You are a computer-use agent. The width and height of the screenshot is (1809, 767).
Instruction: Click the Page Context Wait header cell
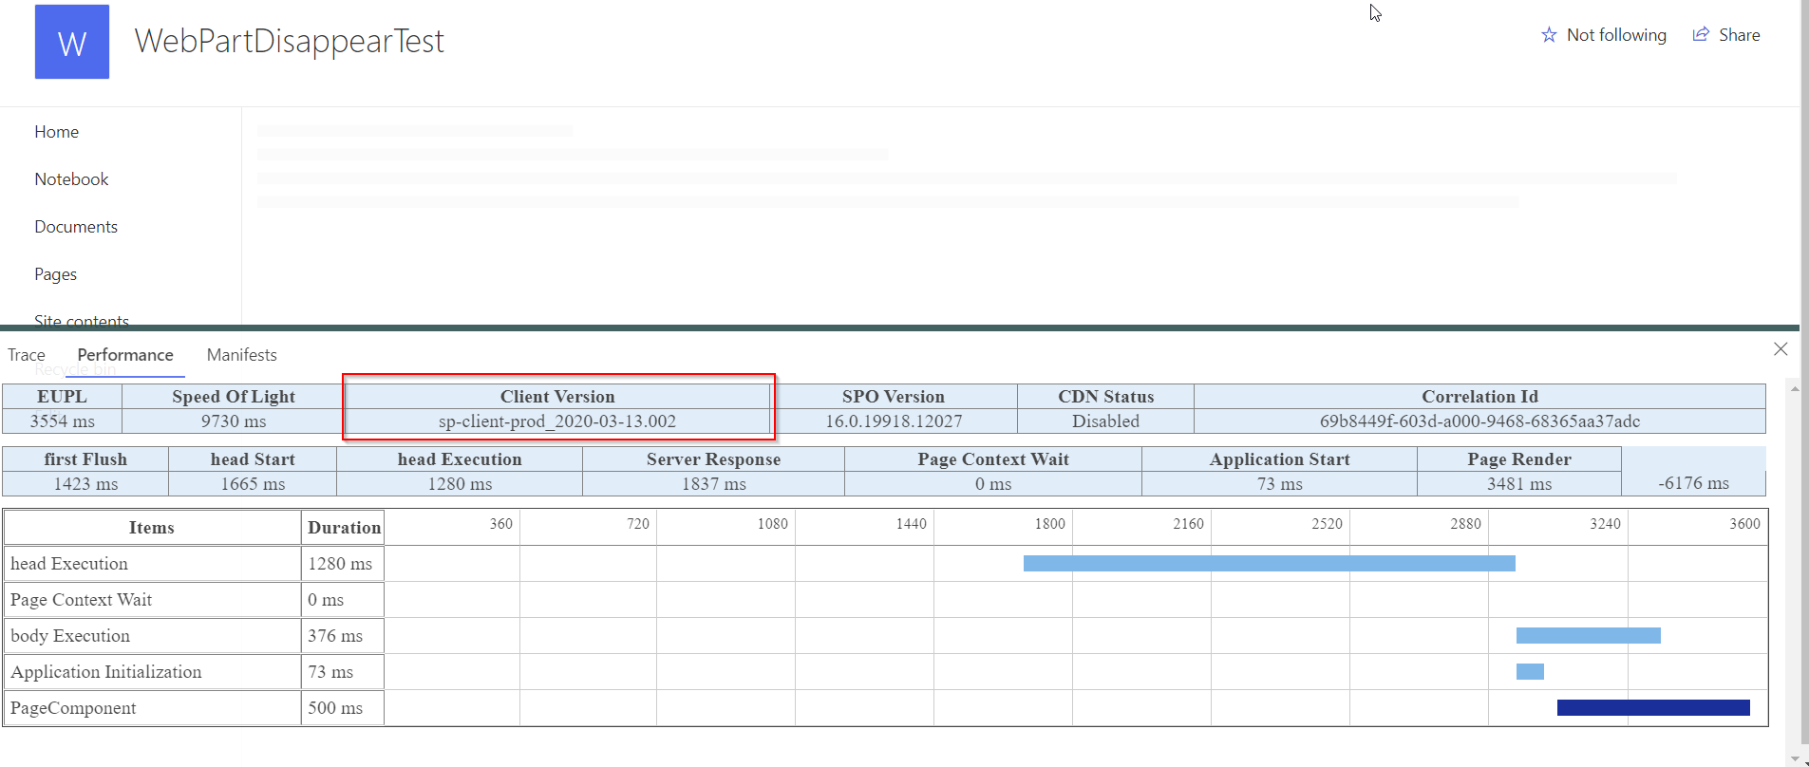tap(993, 459)
